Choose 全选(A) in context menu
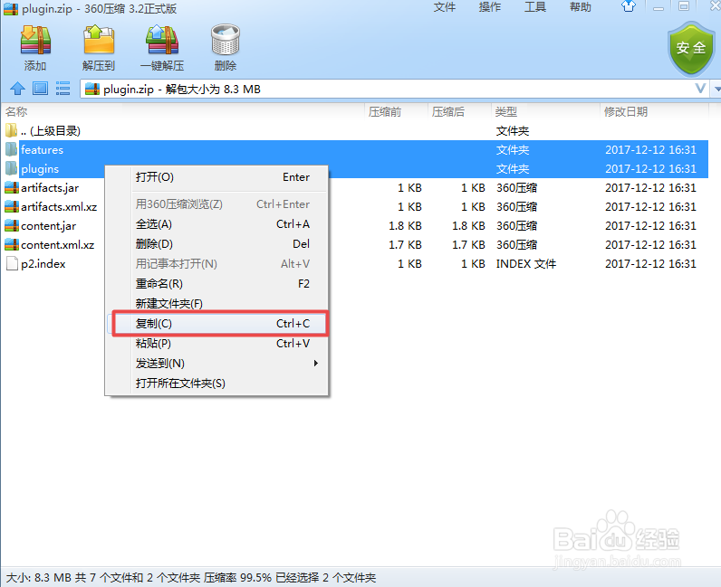This screenshot has height=587, width=721. coord(217,224)
